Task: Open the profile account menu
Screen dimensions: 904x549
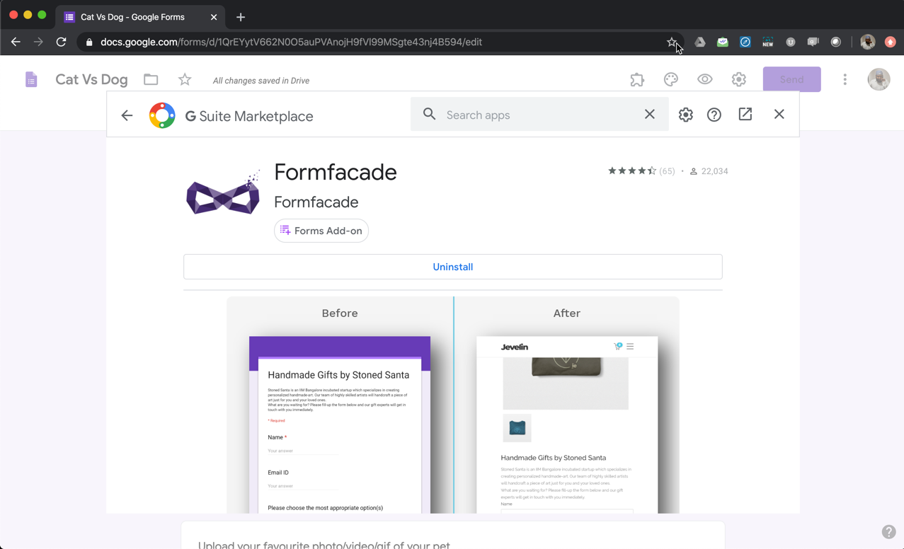Action: [879, 79]
